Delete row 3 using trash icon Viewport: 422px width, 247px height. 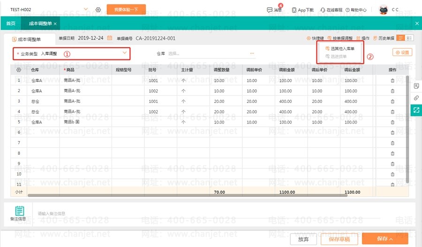392,102
